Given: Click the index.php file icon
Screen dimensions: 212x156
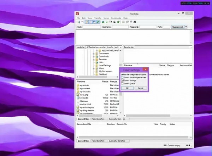Looking at the screenshot, I should click(78, 95).
